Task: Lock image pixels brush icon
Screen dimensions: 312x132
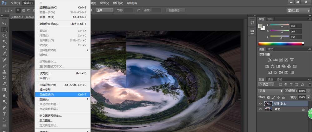Action: pos(273,97)
